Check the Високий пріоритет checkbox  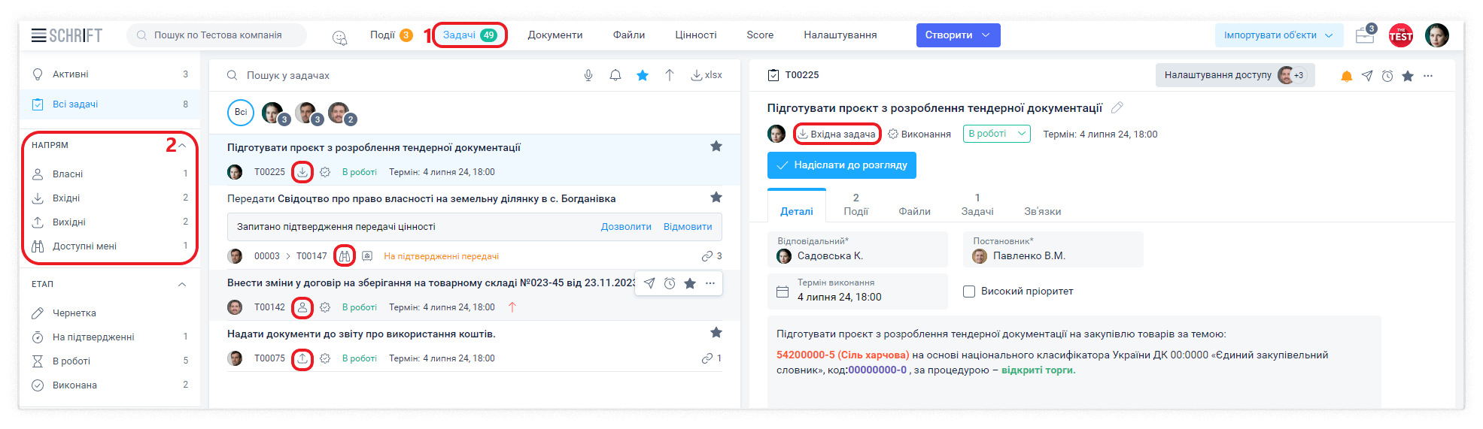(x=969, y=292)
